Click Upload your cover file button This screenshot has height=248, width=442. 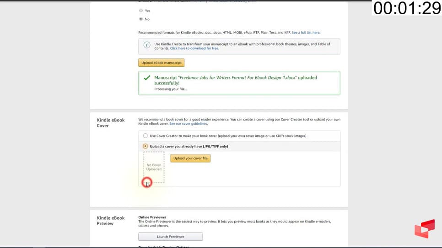190,158
